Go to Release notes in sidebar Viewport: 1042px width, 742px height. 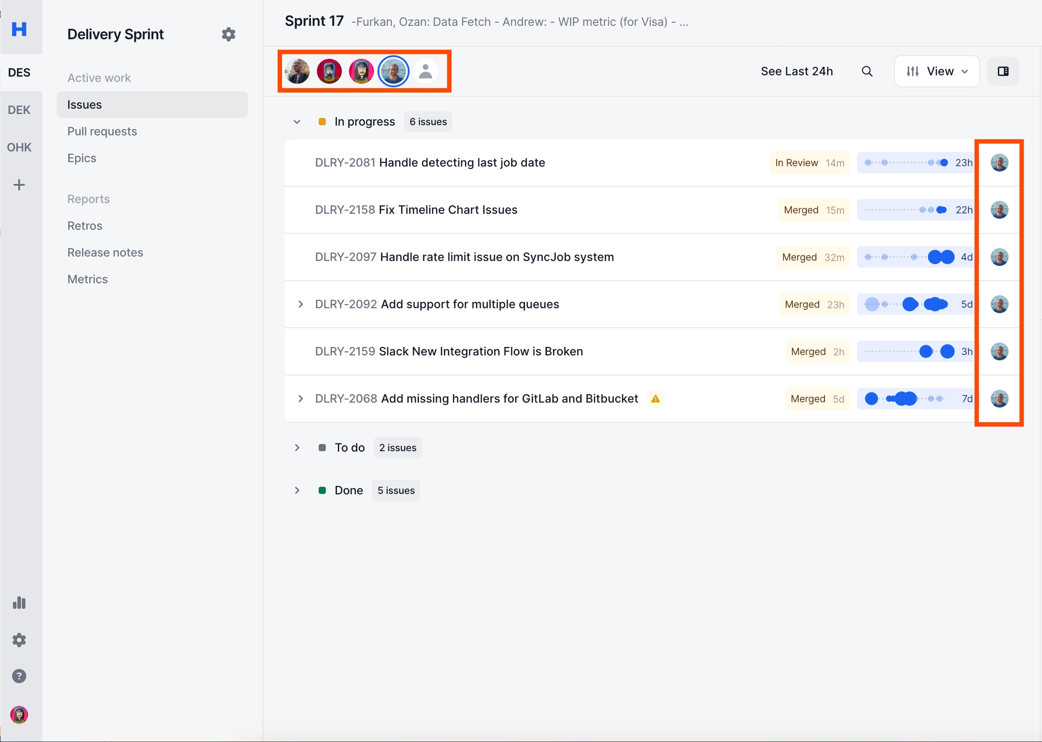pos(105,252)
